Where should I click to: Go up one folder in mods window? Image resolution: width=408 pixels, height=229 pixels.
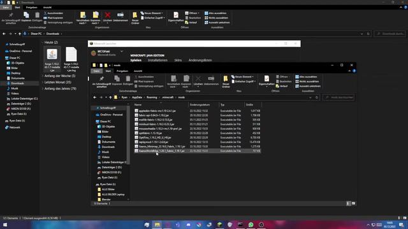pos(110,97)
